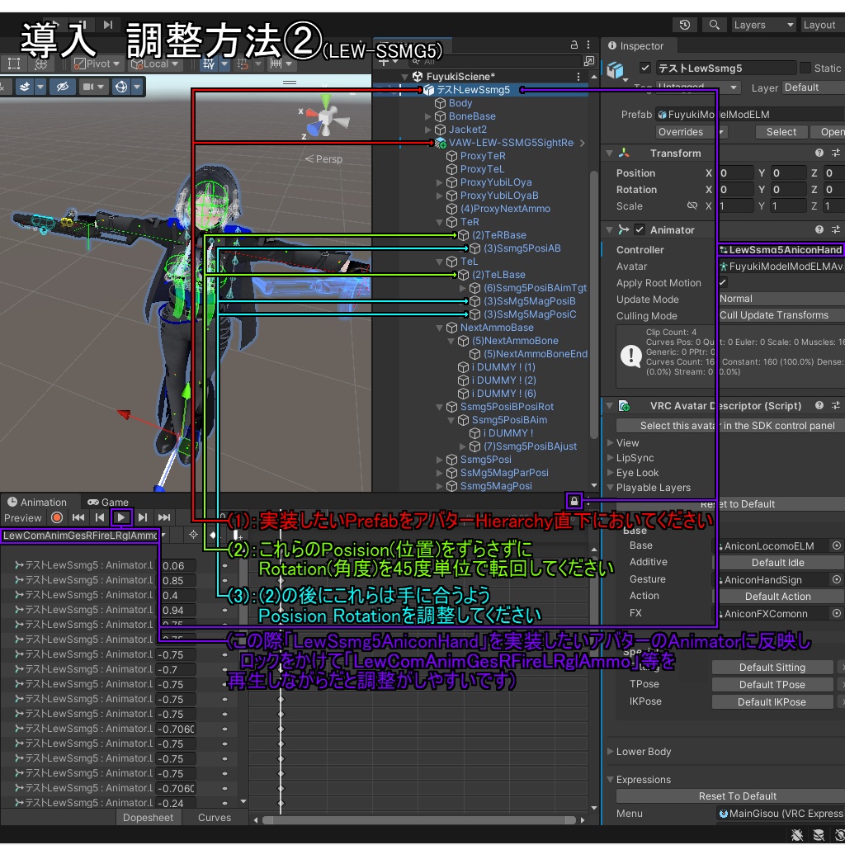This screenshot has height=845, width=845.
Task: Collapse the NextAmmoBase hierarchy item
Action: (x=440, y=327)
